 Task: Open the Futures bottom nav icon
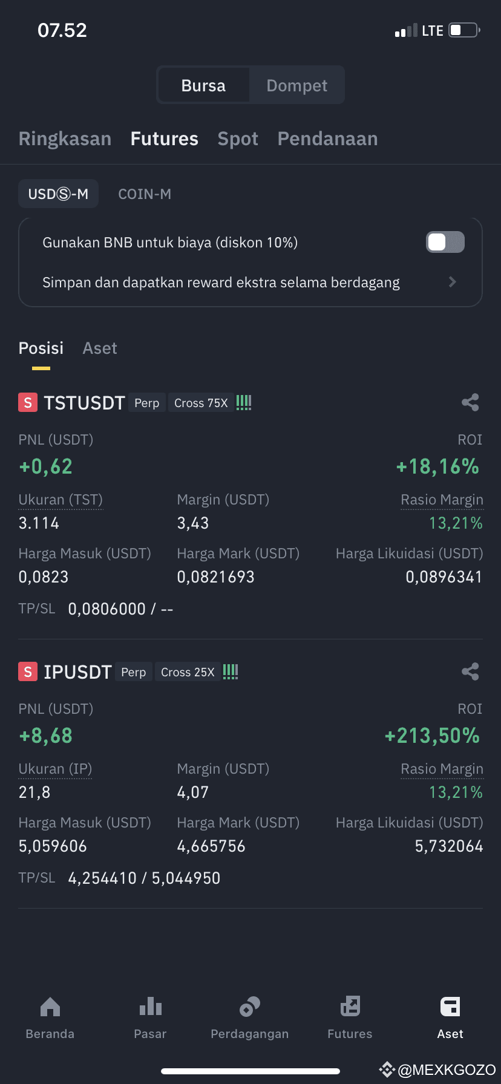pyautogui.click(x=350, y=1007)
